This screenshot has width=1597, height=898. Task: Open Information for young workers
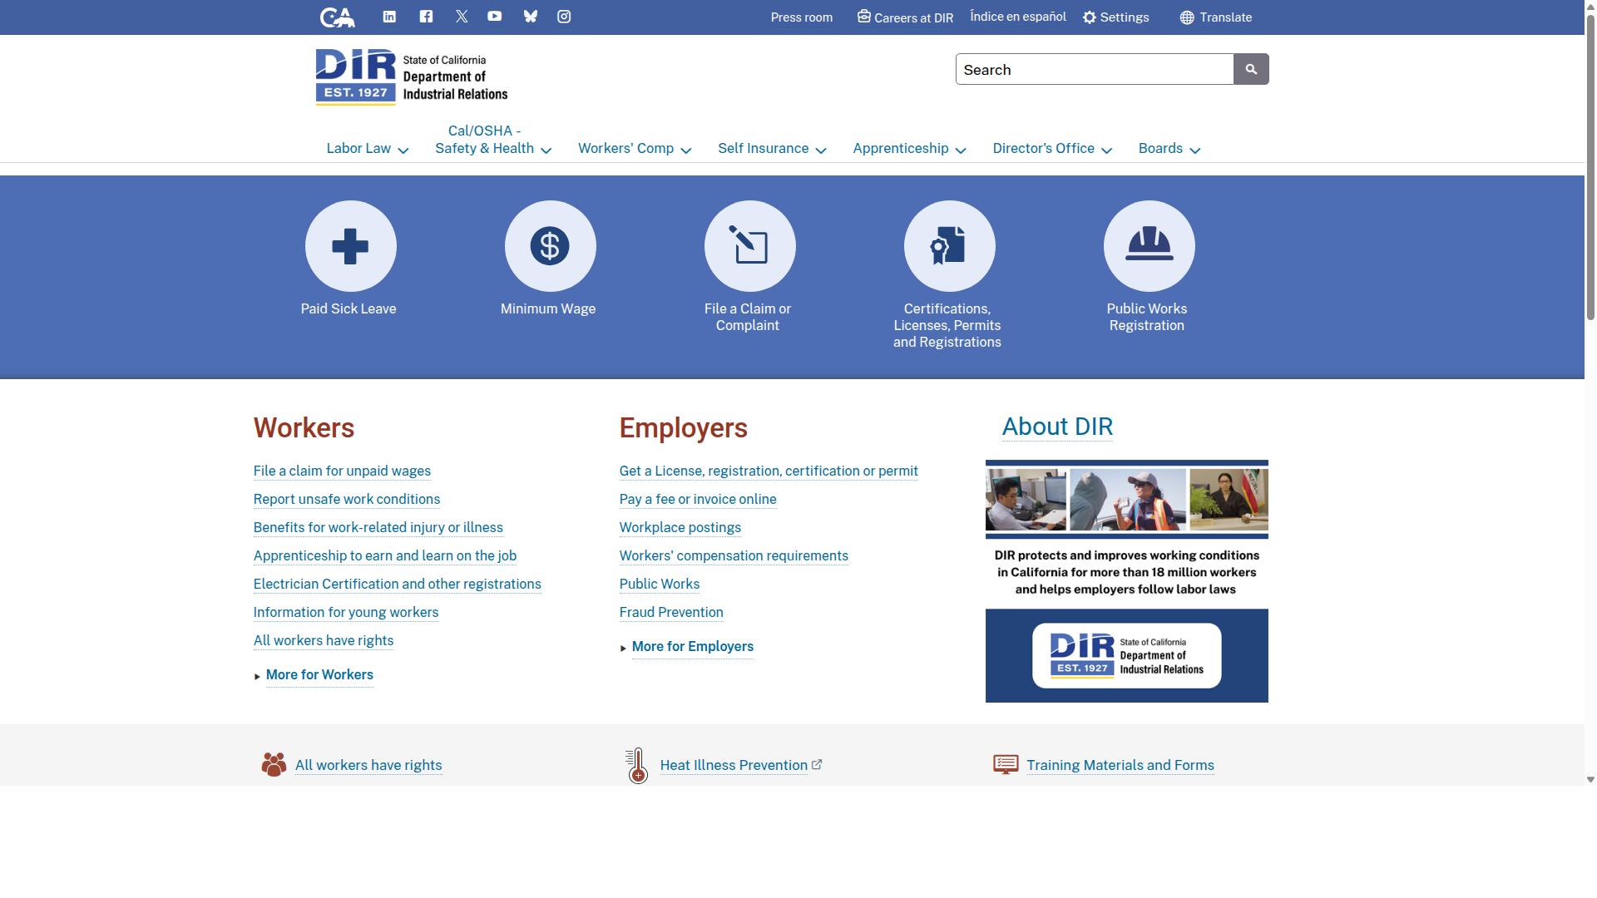[x=346, y=612]
